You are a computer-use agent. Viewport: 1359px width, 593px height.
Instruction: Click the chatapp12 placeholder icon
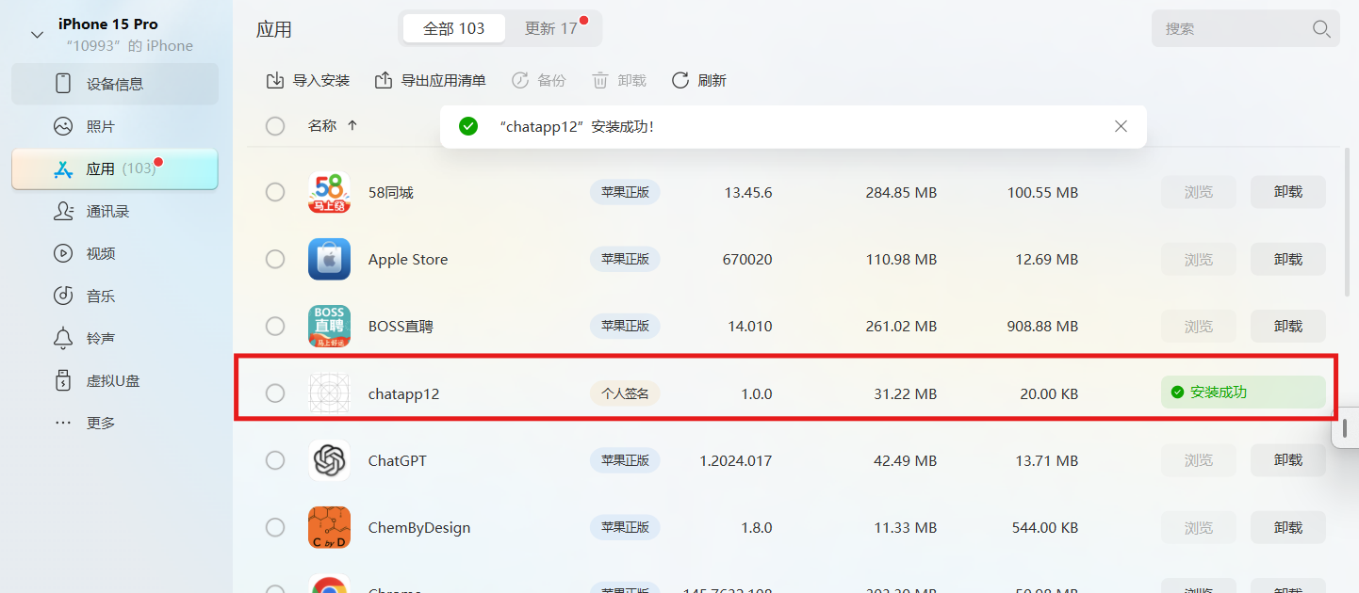329,393
